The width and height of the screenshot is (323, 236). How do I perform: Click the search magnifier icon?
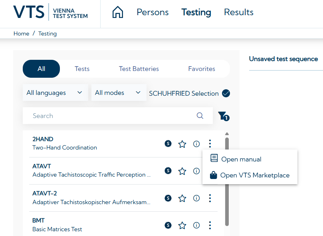tap(200, 116)
